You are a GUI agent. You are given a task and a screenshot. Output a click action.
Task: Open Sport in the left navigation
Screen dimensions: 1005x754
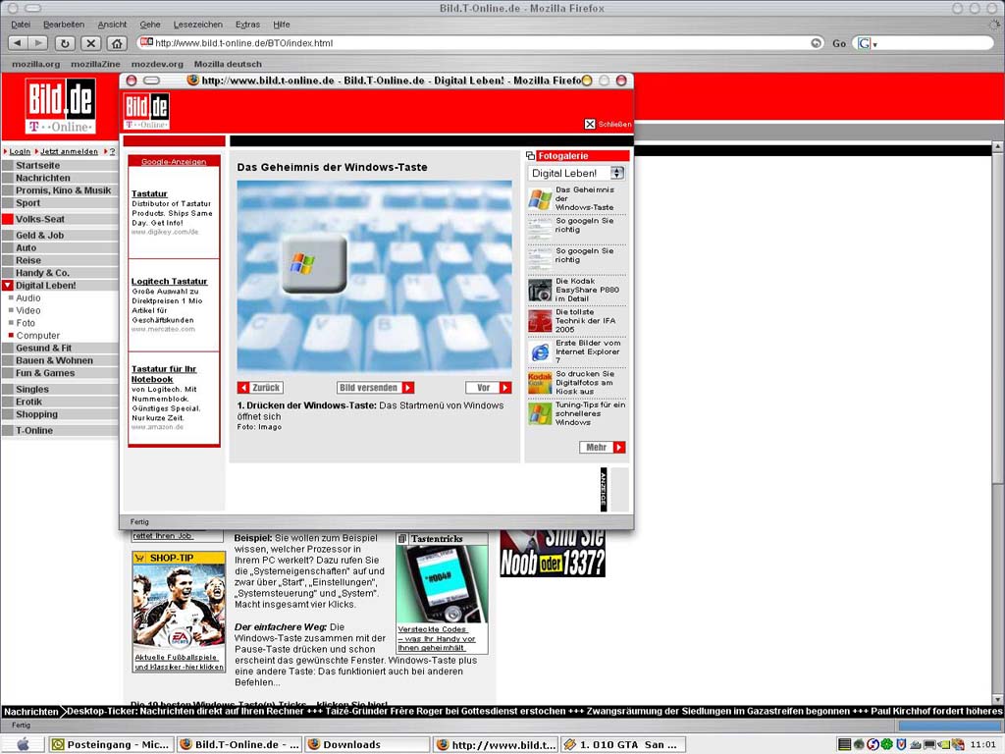pyautogui.click(x=28, y=202)
